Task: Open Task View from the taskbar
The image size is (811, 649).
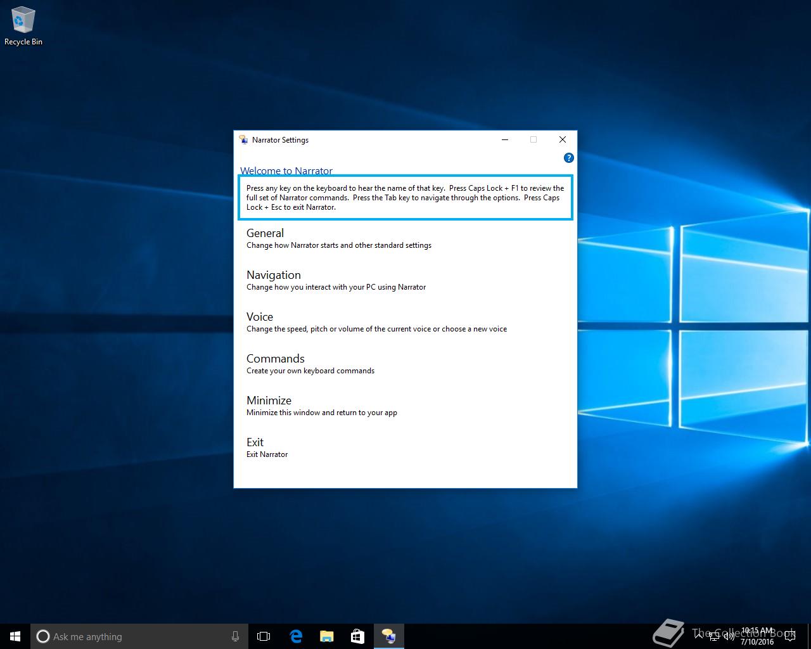Action: (264, 636)
